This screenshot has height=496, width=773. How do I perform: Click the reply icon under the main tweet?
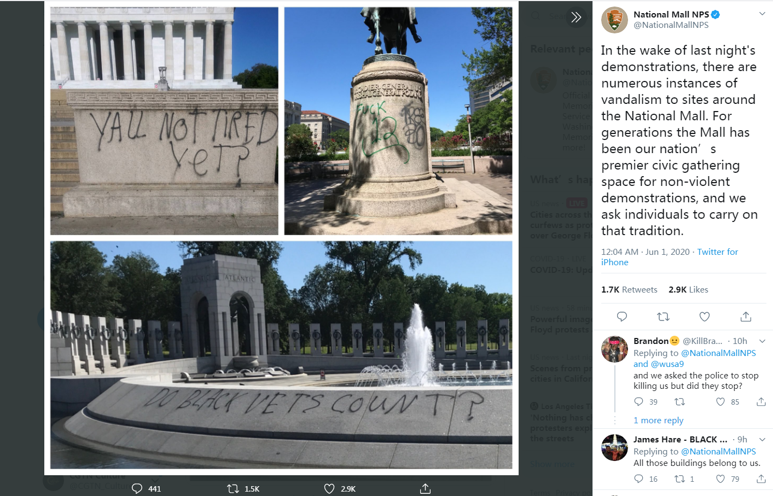(x=622, y=317)
